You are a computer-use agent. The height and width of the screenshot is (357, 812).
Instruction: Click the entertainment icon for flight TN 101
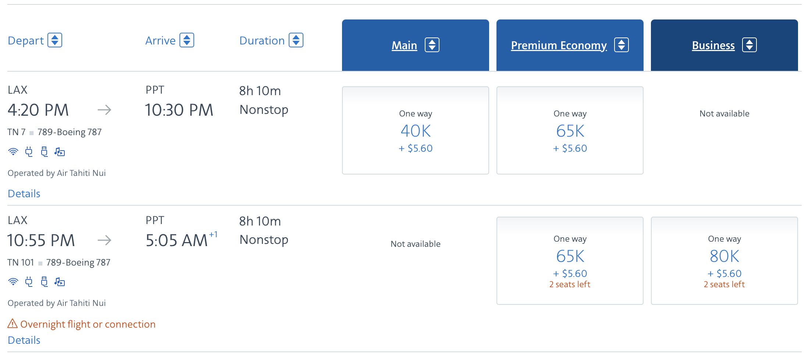60,282
